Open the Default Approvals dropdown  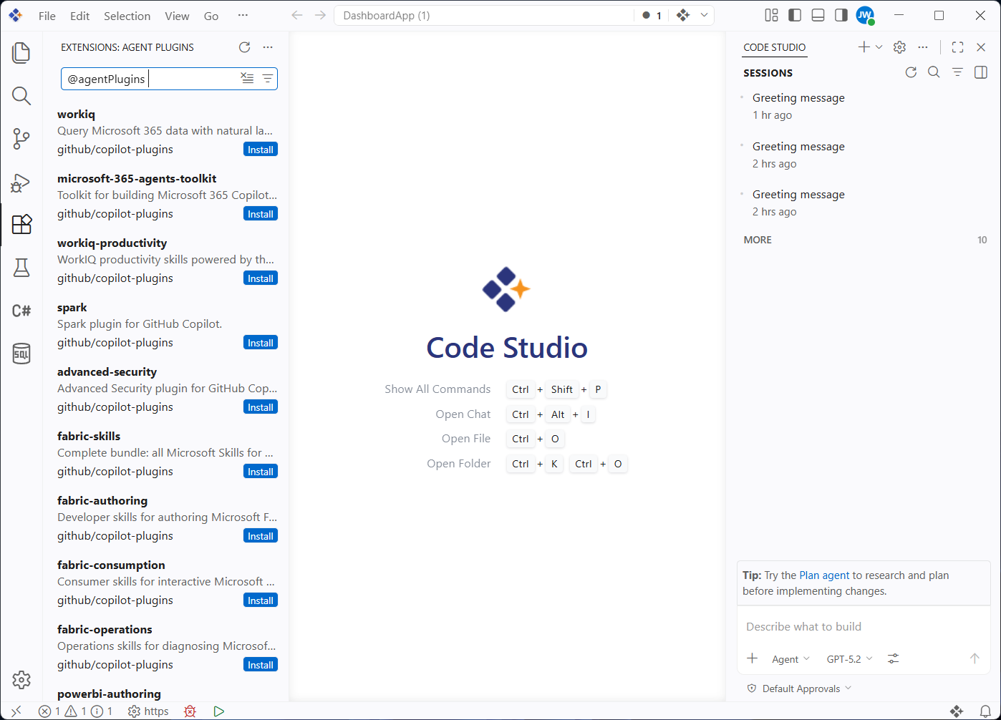[x=799, y=689]
